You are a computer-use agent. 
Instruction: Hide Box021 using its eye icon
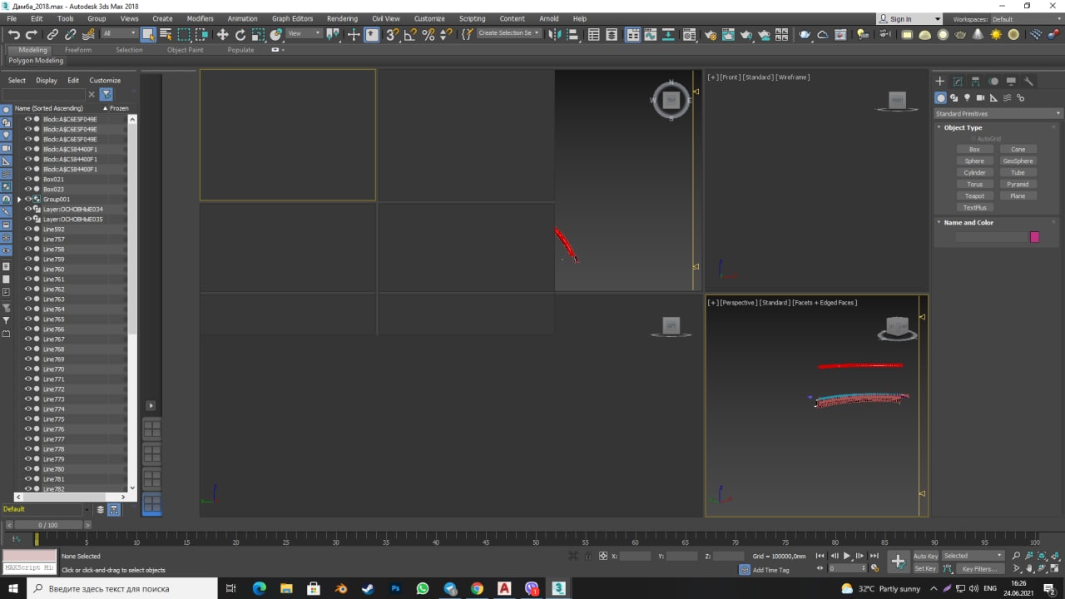(x=27, y=179)
